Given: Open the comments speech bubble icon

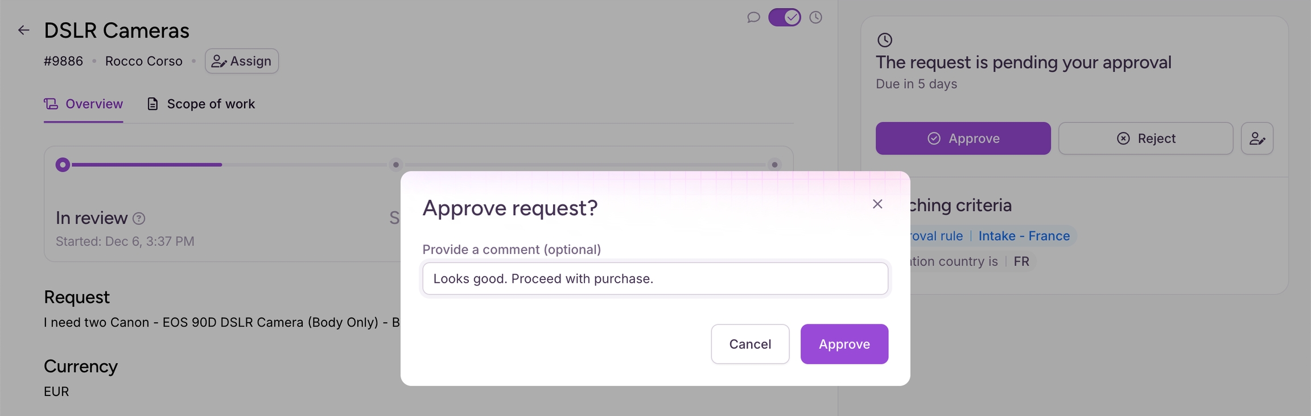Looking at the screenshot, I should click(x=753, y=18).
